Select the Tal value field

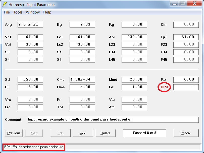click(82, 107)
